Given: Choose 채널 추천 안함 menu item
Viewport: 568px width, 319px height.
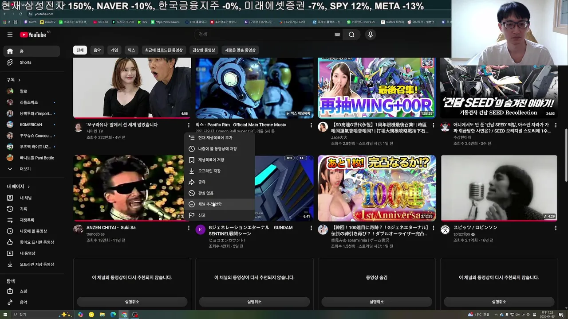Looking at the screenshot, I should click(x=220, y=204).
